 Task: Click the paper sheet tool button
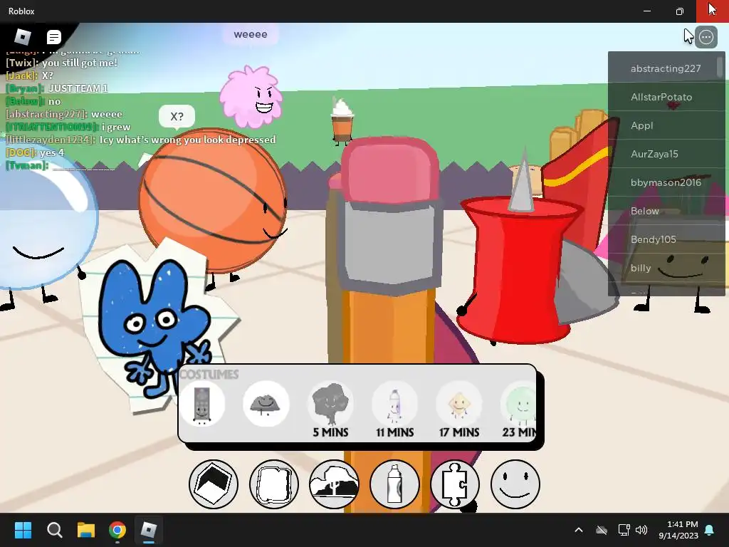[274, 484]
